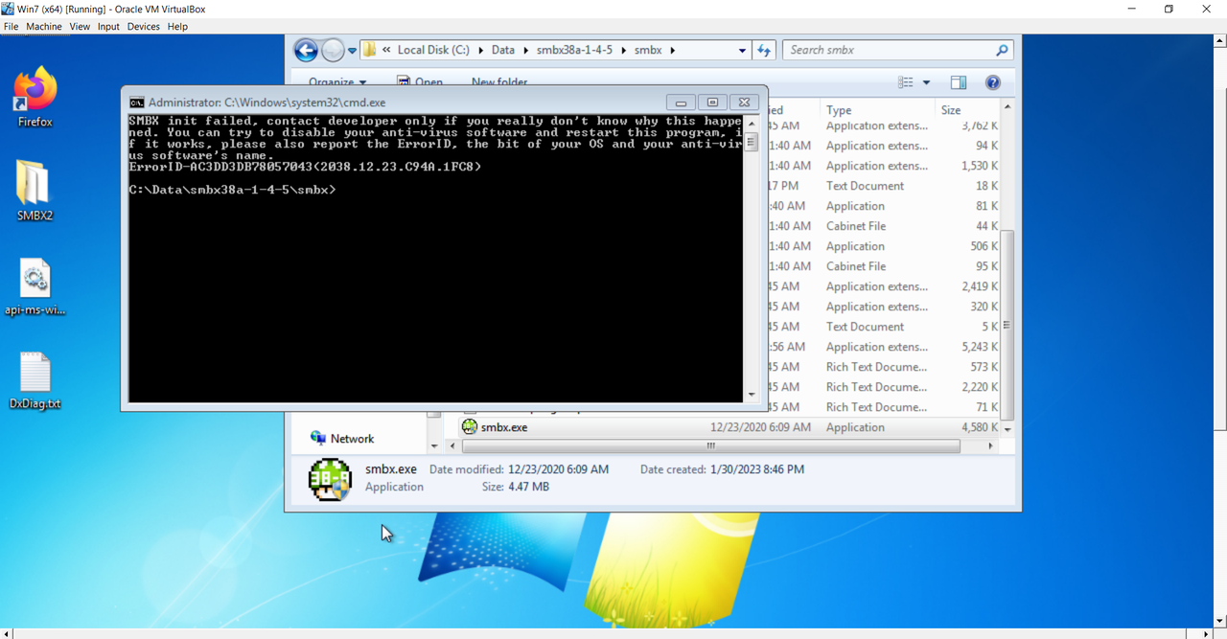Screen dimensions: 1227x639
Task: Open the Organize dropdown in Explorer
Action: click(337, 82)
